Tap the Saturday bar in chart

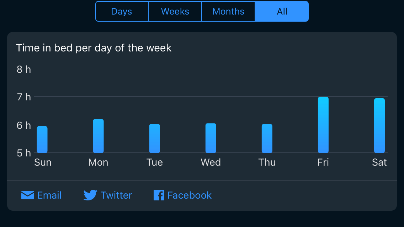click(x=379, y=126)
